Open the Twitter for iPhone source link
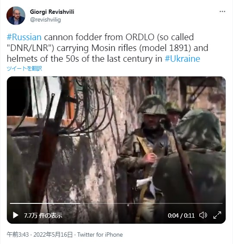The width and height of the screenshot is (233, 244). (x=100, y=234)
